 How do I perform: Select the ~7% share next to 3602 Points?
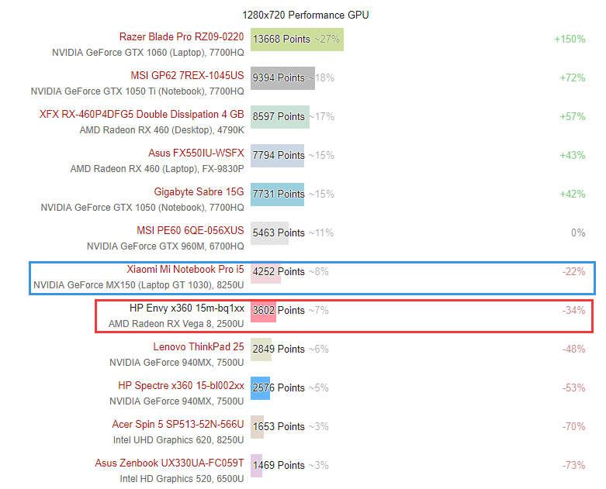318,310
